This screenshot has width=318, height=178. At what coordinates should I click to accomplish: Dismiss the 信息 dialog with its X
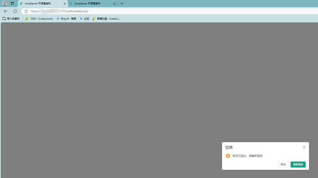pyautogui.click(x=304, y=148)
